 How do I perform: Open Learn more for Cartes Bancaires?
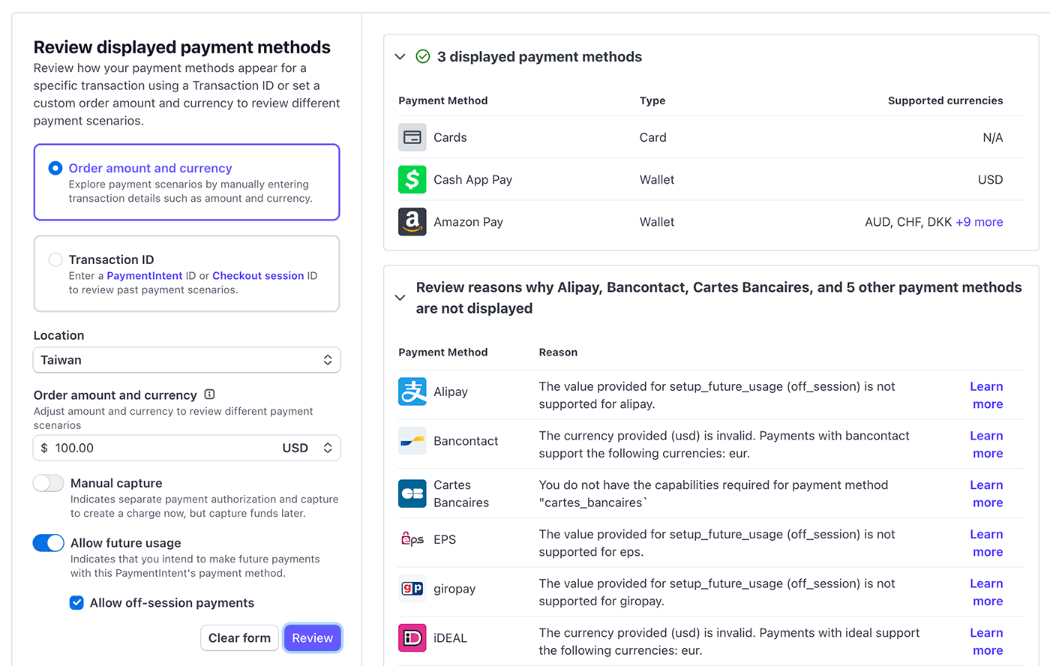click(987, 494)
